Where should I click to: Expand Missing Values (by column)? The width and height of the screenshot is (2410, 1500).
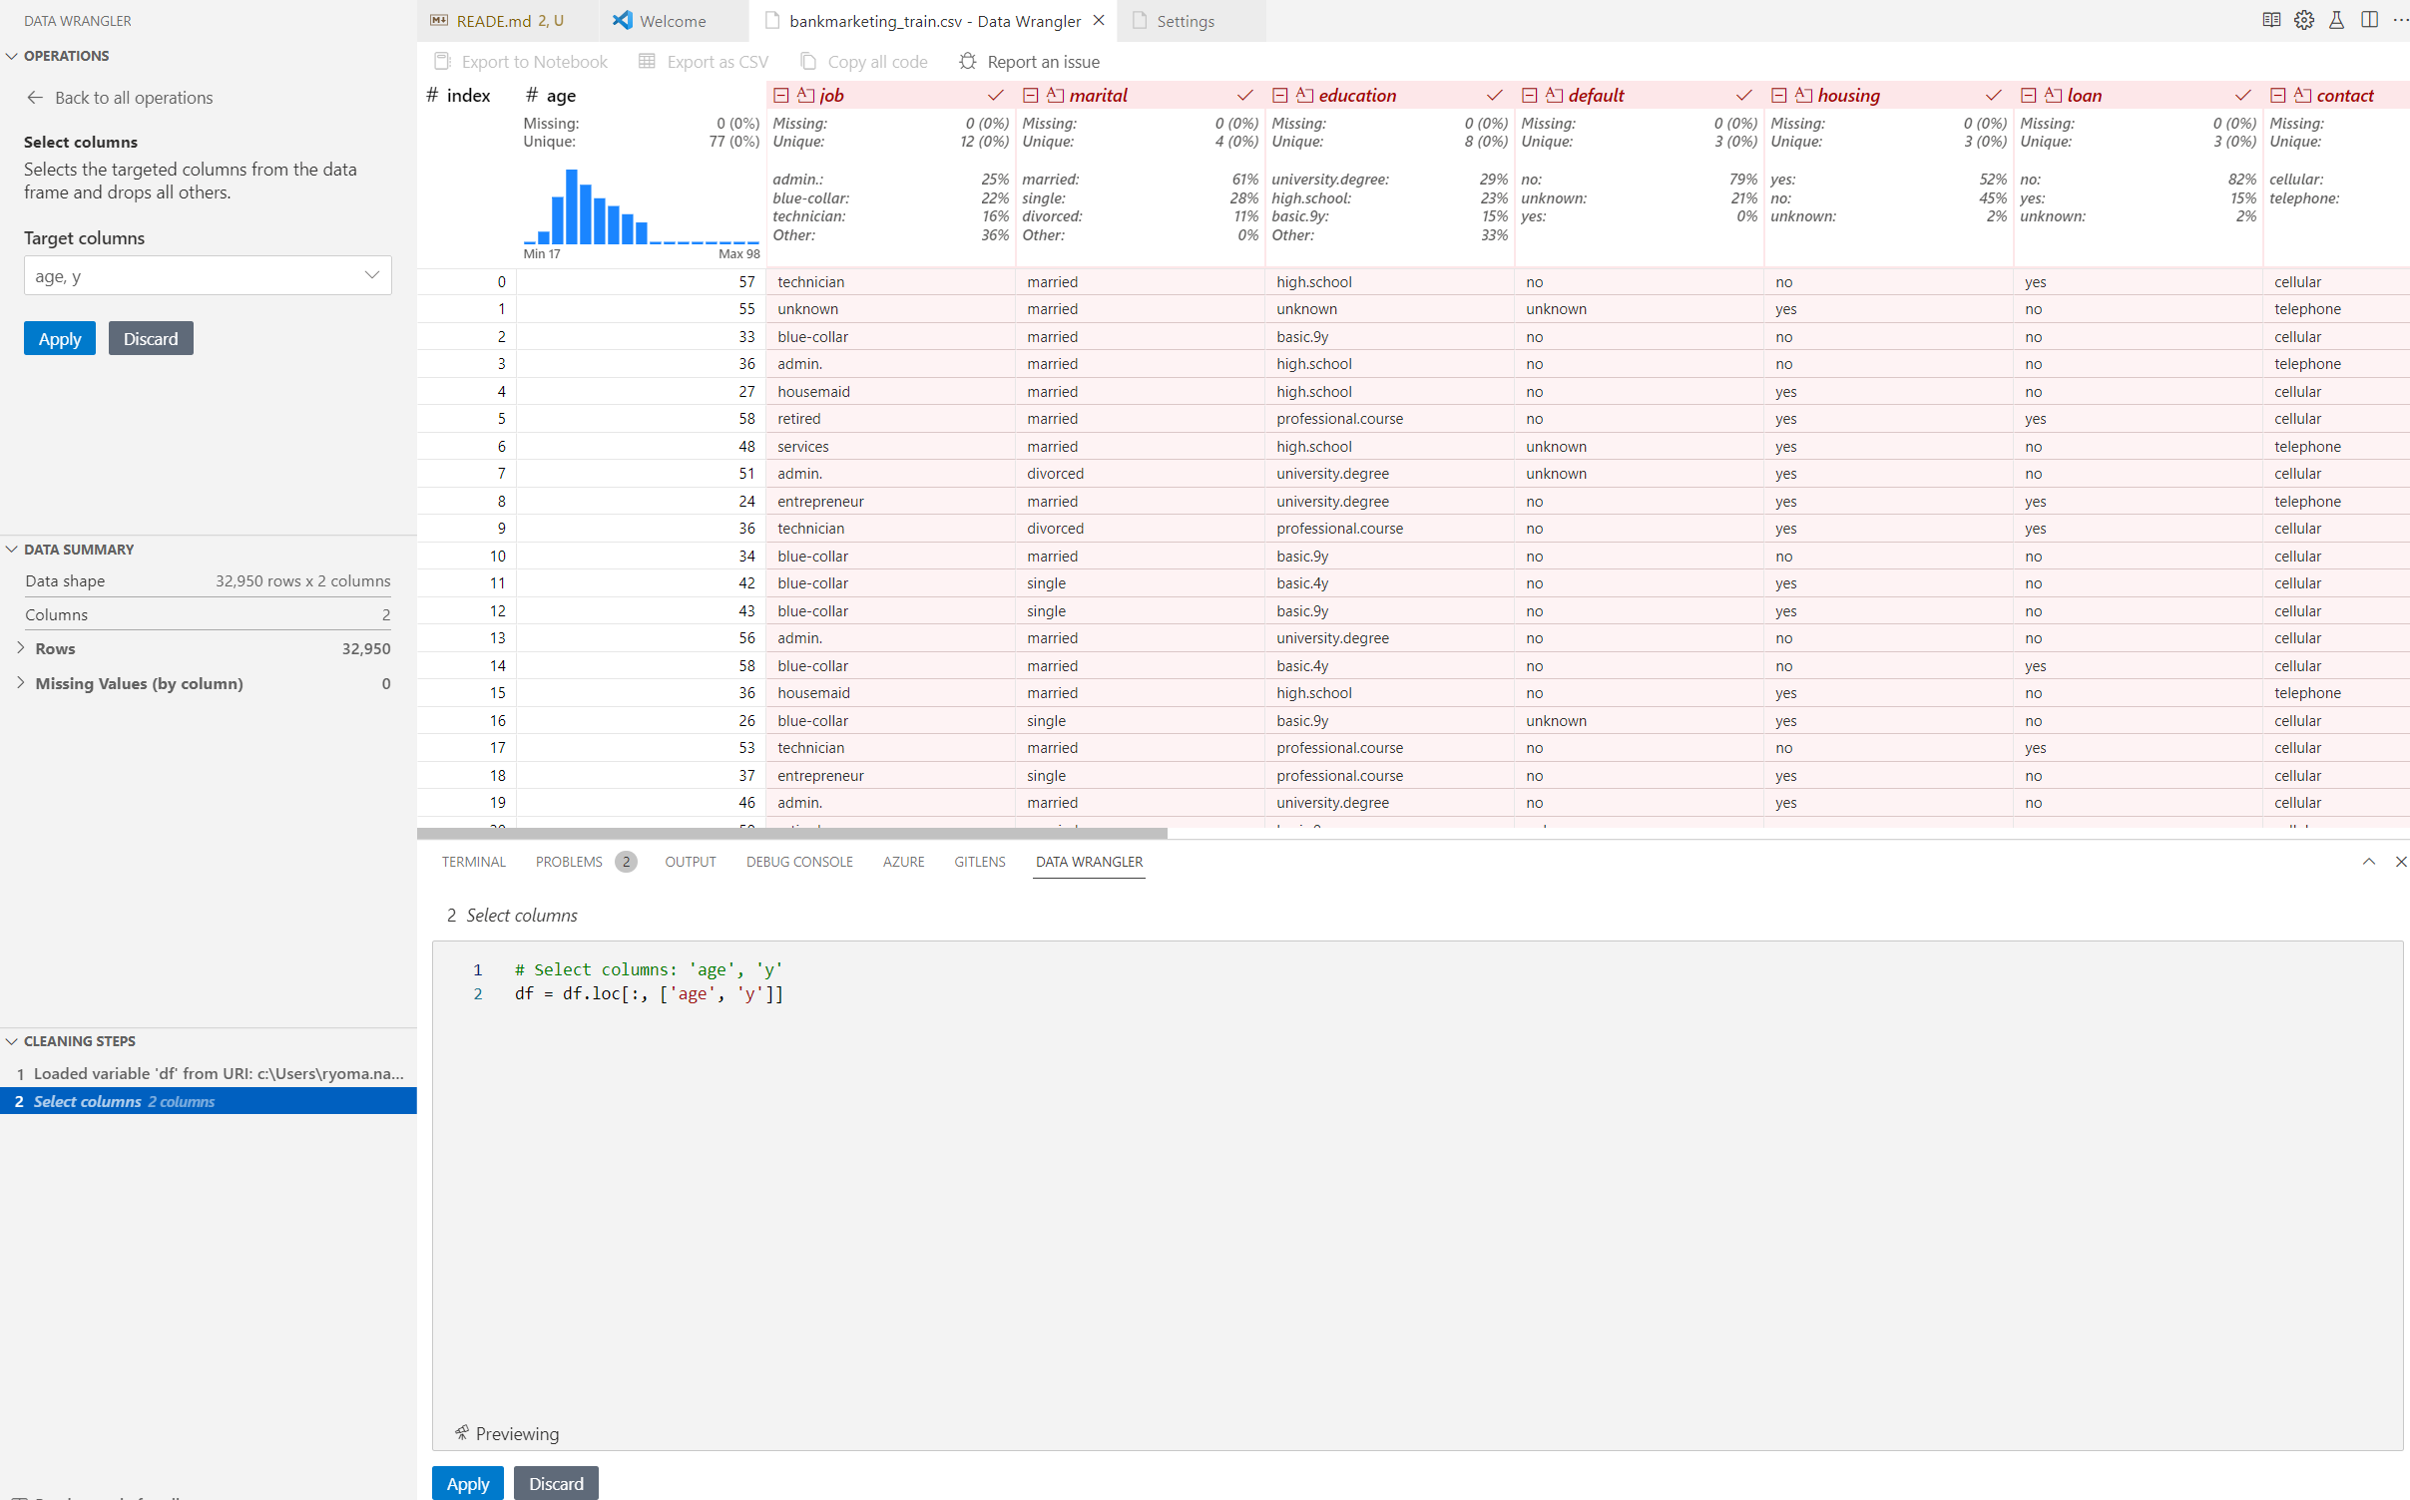coord(22,683)
